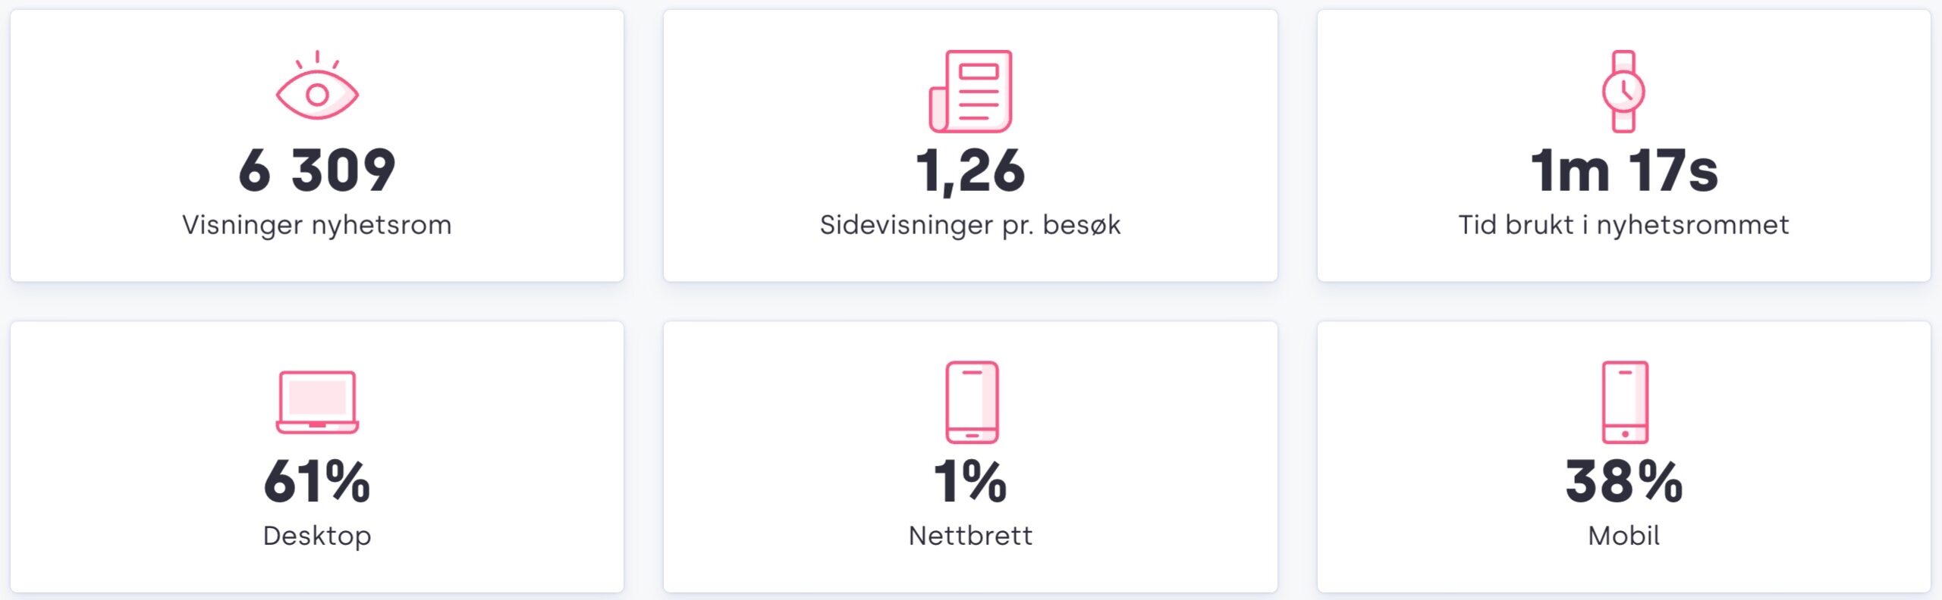Click the "Sidevisninger pr. besøk" label
The image size is (1942, 600).
click(970, 225)
